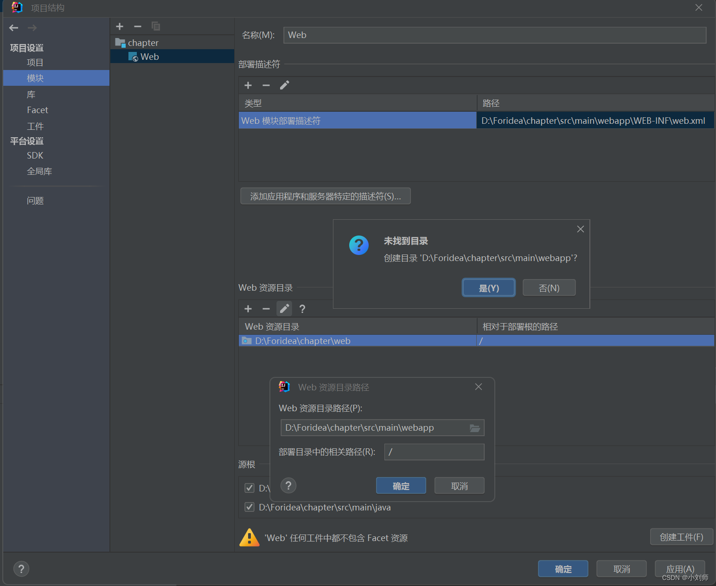Edit Web resource directory pencil icon
Image resolution: width=716 pixels, height=586 pixels.
coord(284,309)
